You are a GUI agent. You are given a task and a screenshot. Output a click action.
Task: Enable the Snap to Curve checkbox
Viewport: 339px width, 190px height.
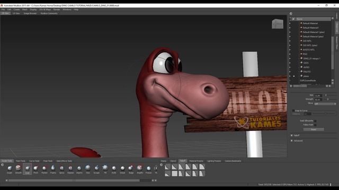coord(293,110)
